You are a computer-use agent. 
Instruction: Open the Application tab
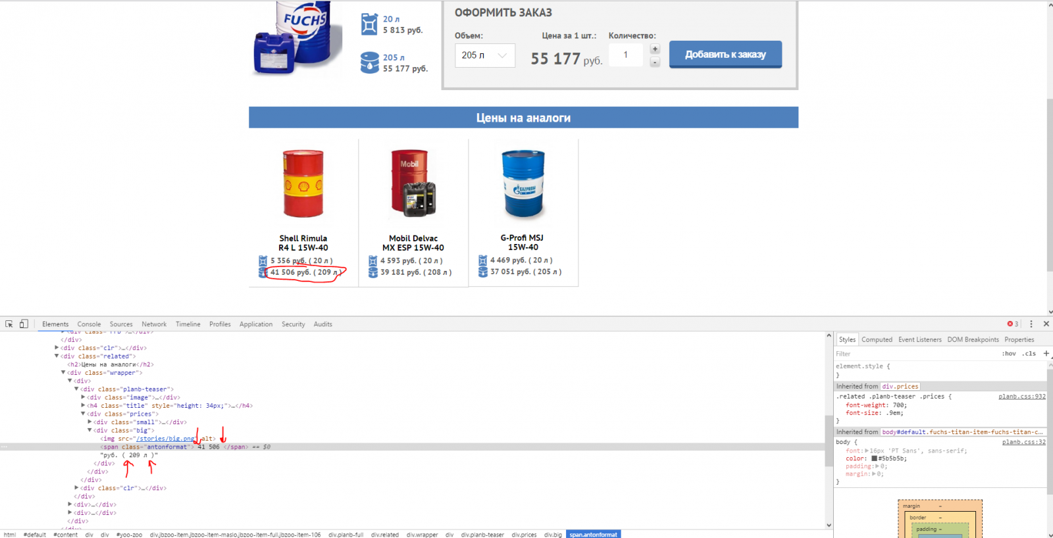point(256,324)
